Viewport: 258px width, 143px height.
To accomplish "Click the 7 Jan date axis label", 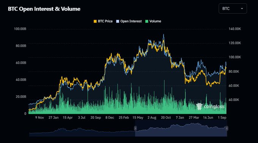I will coord(180,118).
